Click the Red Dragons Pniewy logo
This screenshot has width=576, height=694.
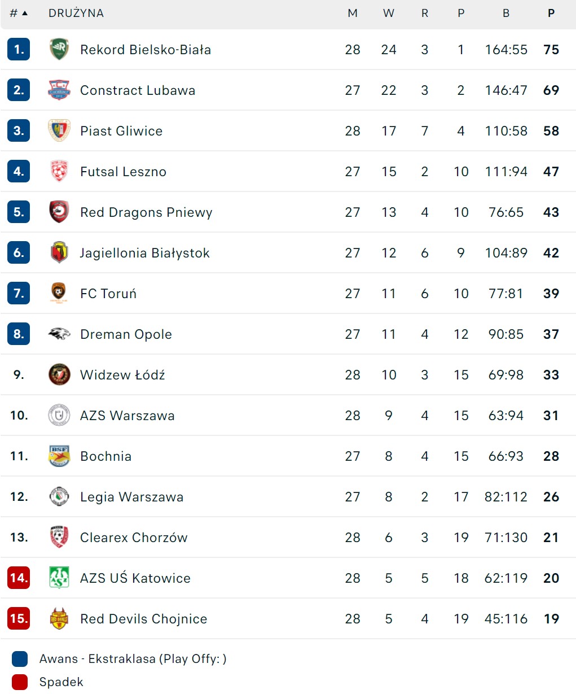tap(59, 212)
